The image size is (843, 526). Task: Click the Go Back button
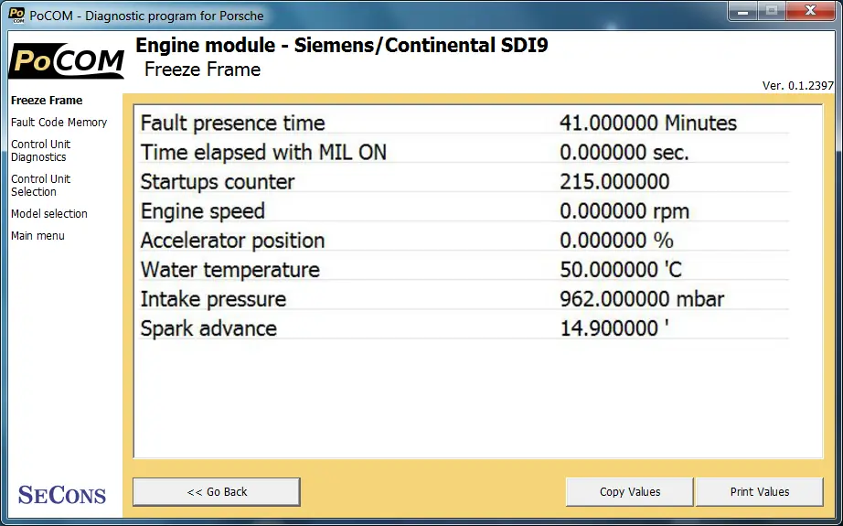[x=217, y=491]
